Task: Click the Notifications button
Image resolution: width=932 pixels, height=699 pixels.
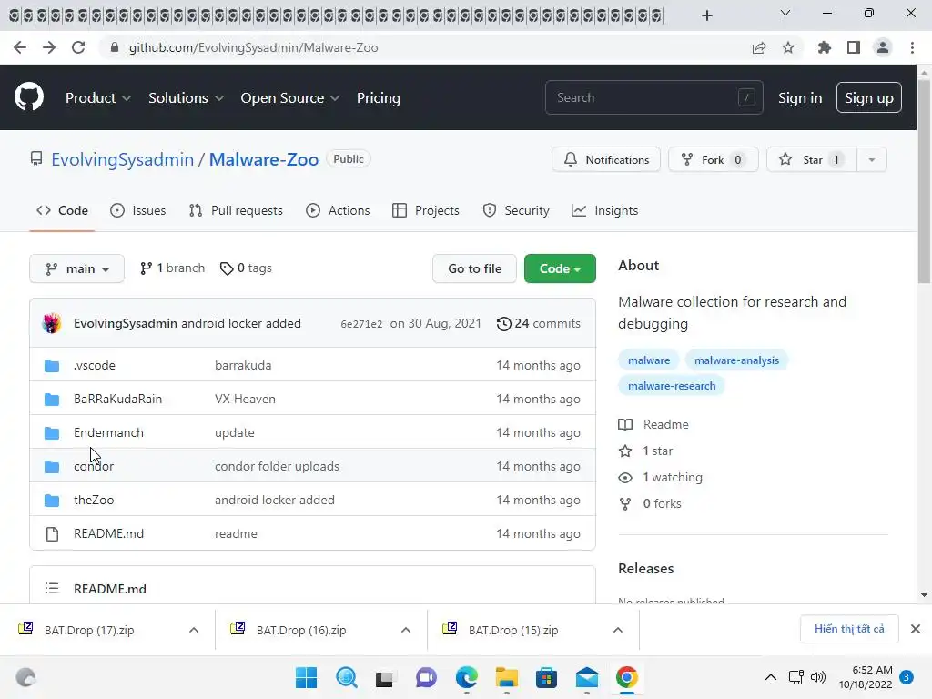Action: click(605, 159)
